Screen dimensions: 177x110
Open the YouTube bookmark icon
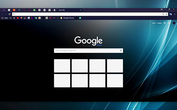click(x=18, y=18)
